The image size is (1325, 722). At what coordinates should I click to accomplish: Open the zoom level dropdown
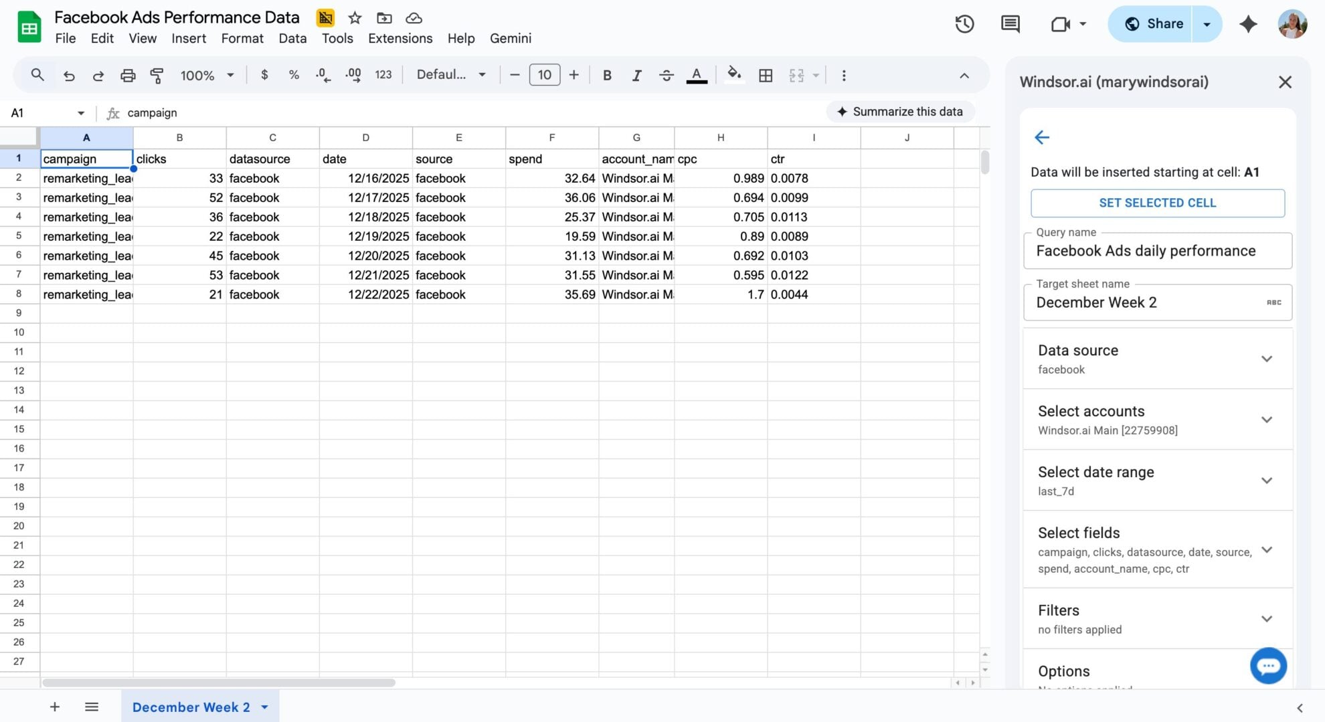[206, 75]
